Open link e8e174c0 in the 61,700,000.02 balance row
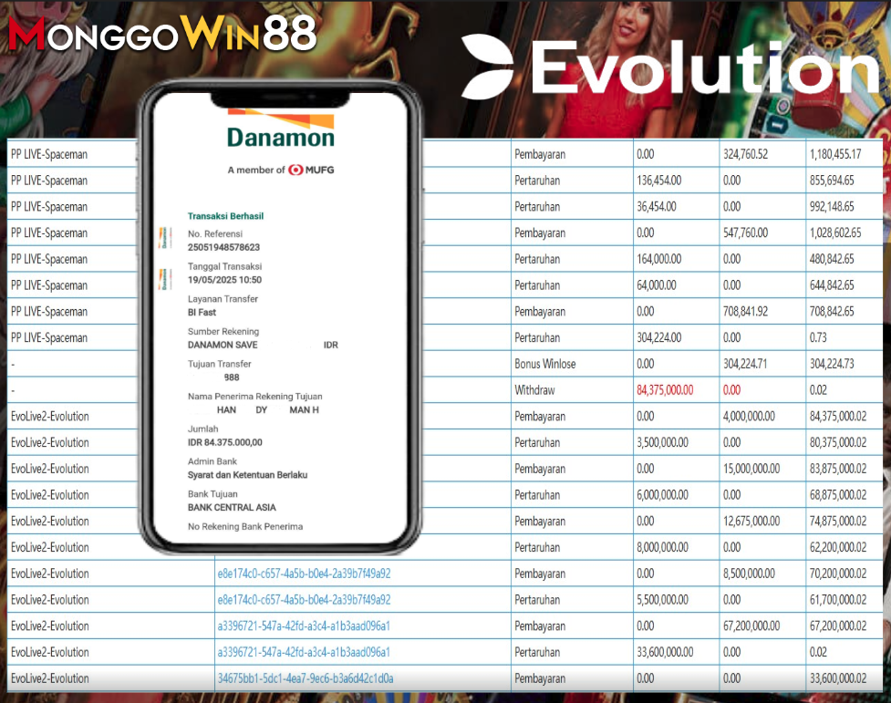891x703 pixels. point(304,600)
